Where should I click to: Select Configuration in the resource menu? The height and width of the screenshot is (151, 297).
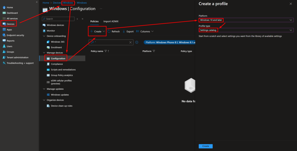pos(62,58)
